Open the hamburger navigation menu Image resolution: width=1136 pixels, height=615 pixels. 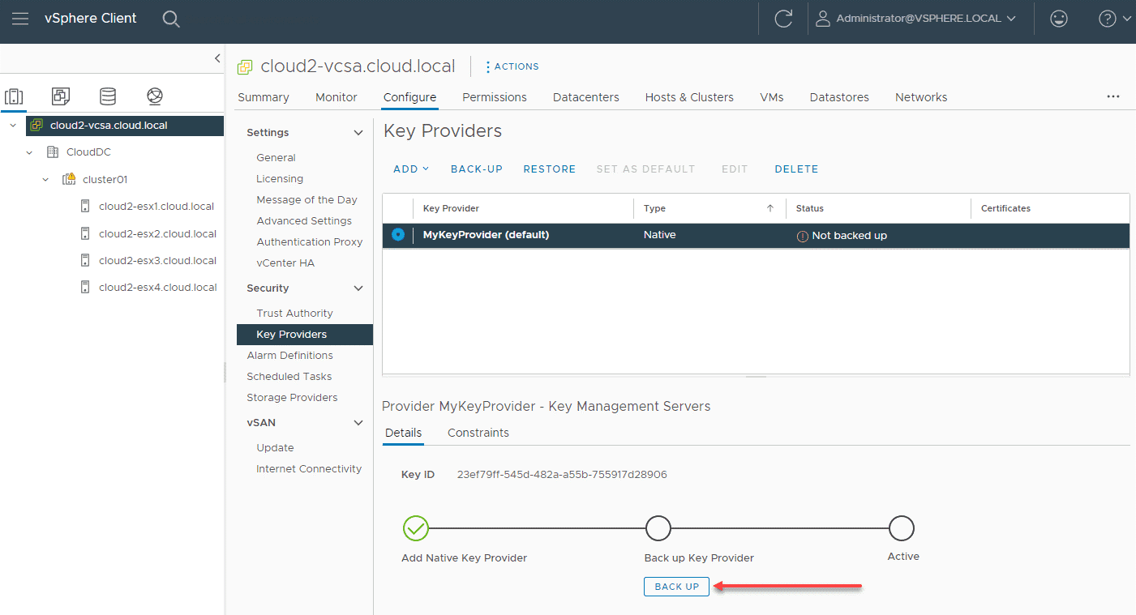click(20, 19)
